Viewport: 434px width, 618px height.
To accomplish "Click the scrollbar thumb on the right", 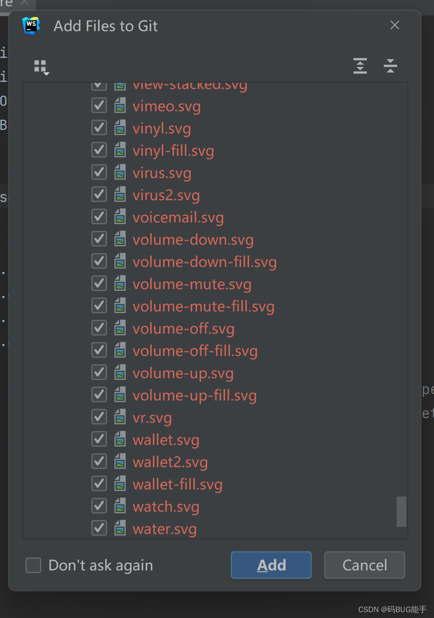I will coord(401,512).
